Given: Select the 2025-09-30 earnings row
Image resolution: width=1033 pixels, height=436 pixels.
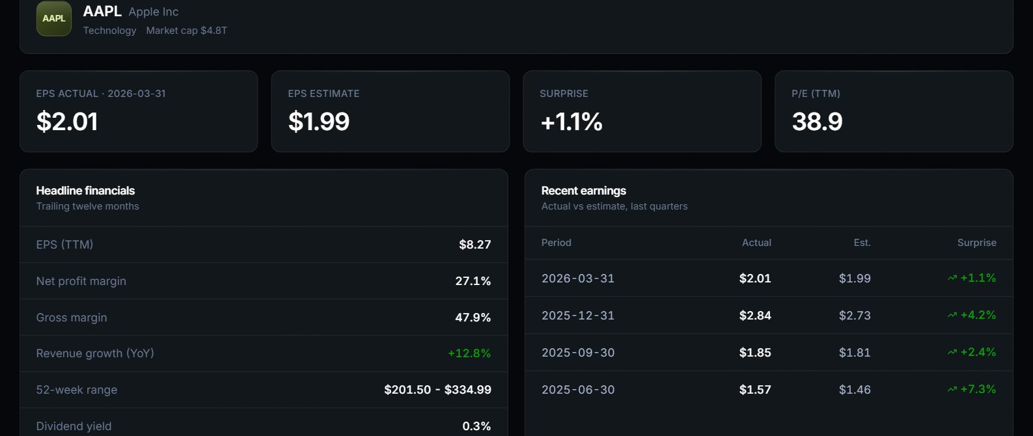Looking at the screenshot, I should tap(769, 352).
